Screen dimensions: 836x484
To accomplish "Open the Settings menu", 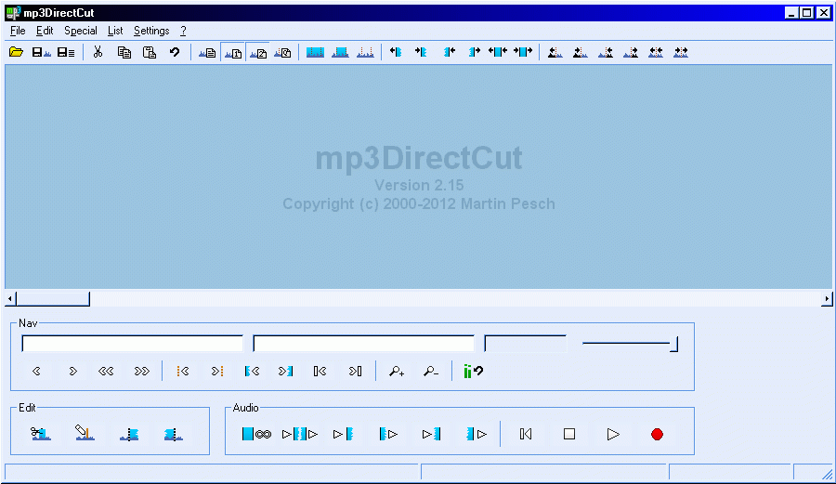I will tap(151, 31).
